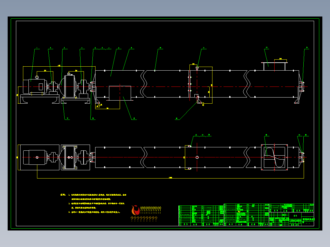Screen dimensions: 330x247
Task: Select the reducer in the top plan view
Action: (70, 157)
